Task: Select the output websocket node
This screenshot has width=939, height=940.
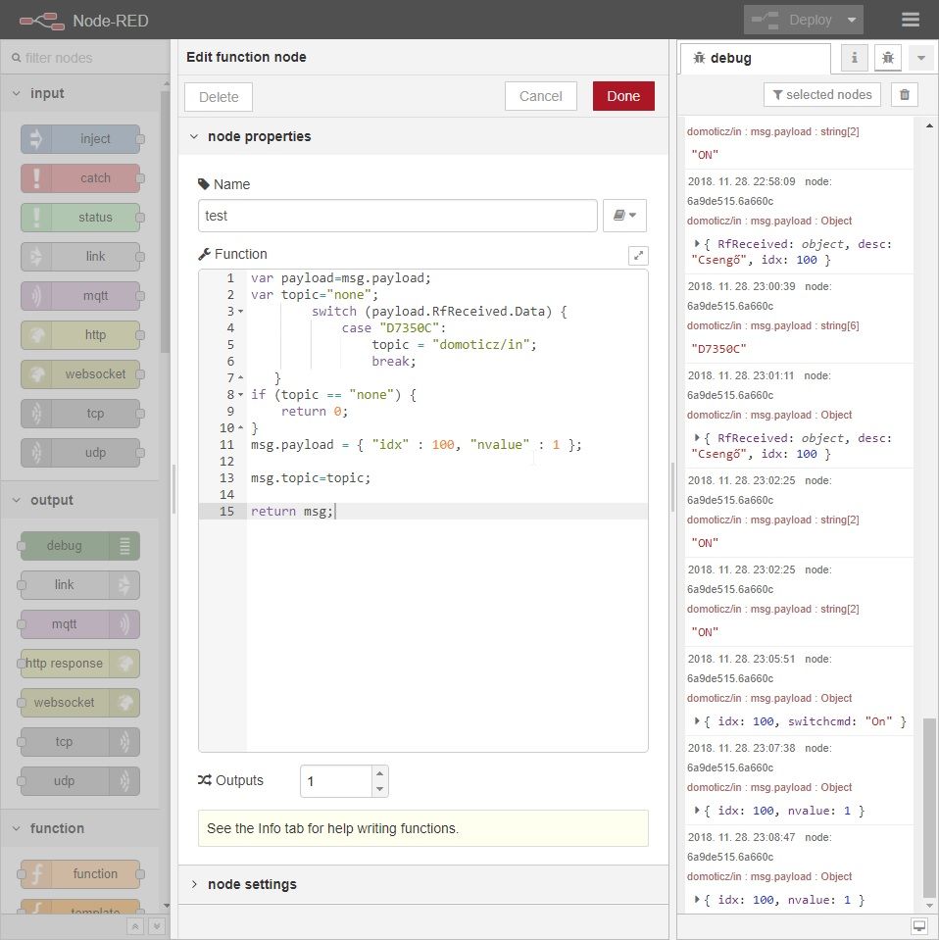Action: 80,703
